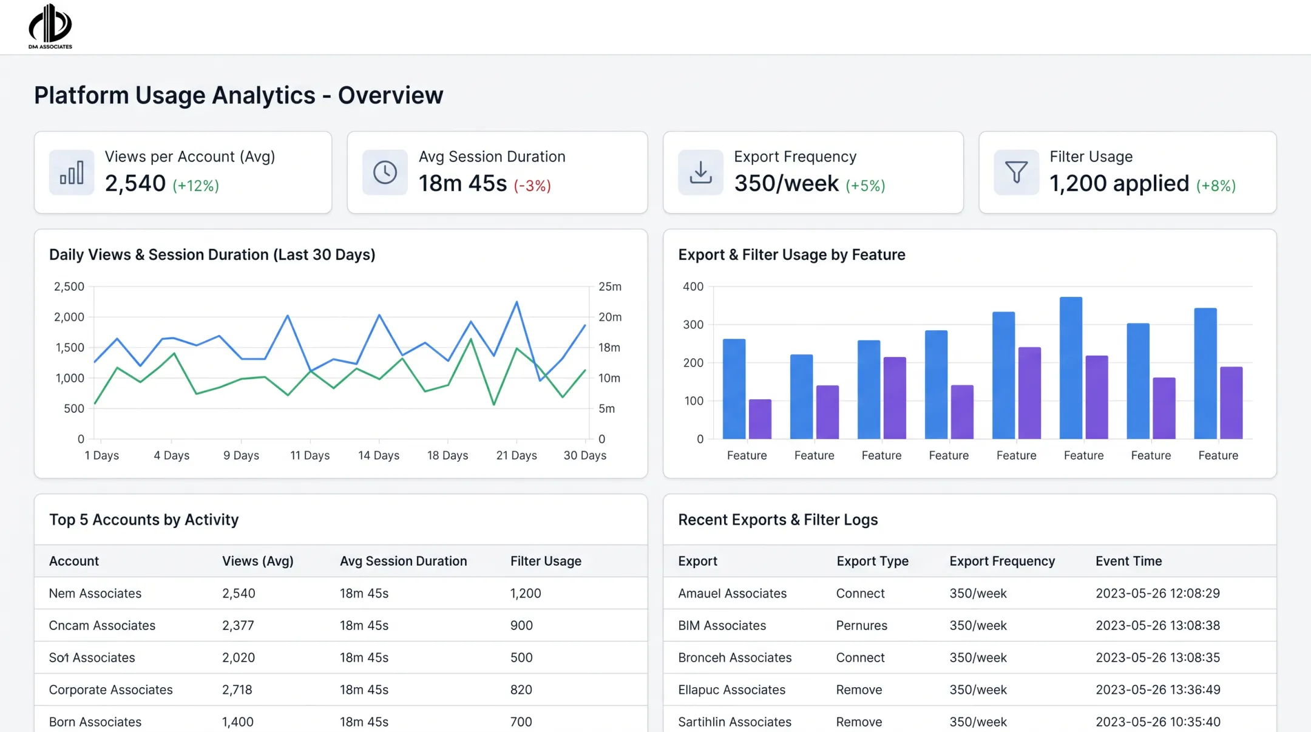Click the (+12%) change indicator
Screen dimensions: 1311x732
point(196,186)
